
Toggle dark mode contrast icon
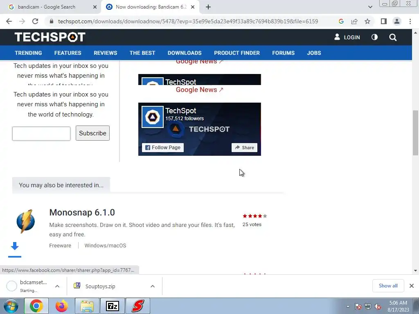coord(374,37)
